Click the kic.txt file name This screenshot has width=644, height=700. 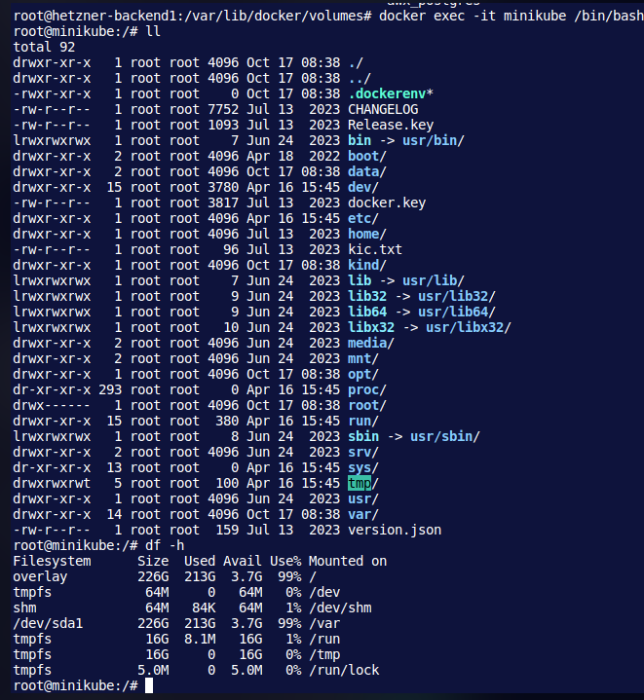pos(375,249)
